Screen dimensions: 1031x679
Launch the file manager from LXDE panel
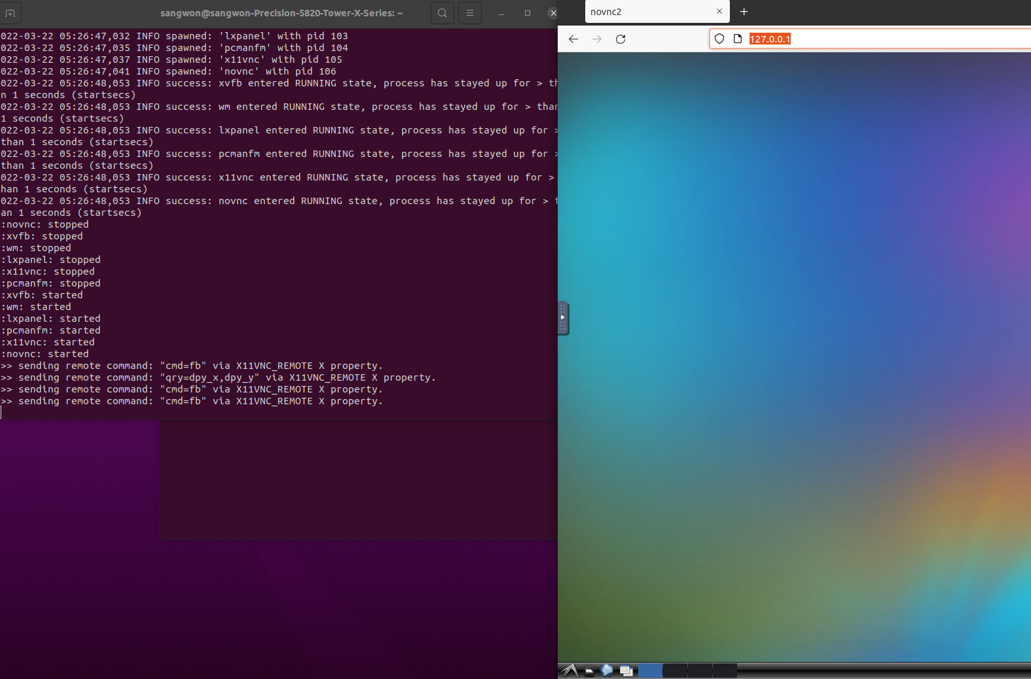click(x=589, y=670)
